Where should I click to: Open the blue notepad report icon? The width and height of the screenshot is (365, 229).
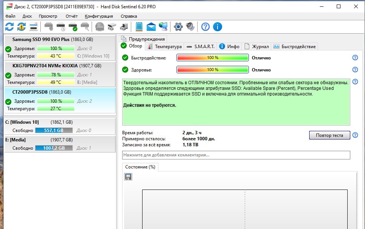[139, 27]
